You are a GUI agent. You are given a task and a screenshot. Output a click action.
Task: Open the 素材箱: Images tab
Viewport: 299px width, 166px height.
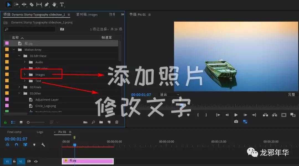pos(87,14)
